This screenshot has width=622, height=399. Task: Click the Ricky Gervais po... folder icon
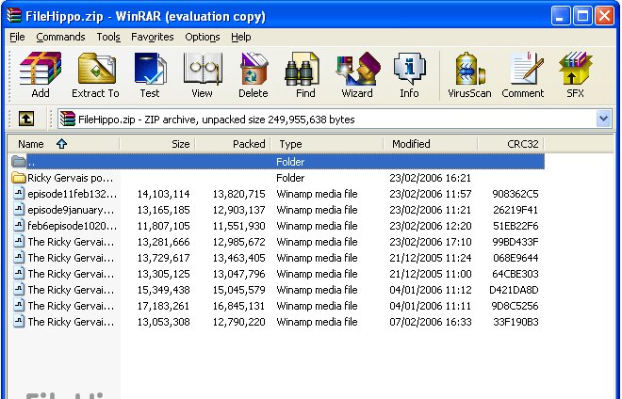(x=18, y=178)
